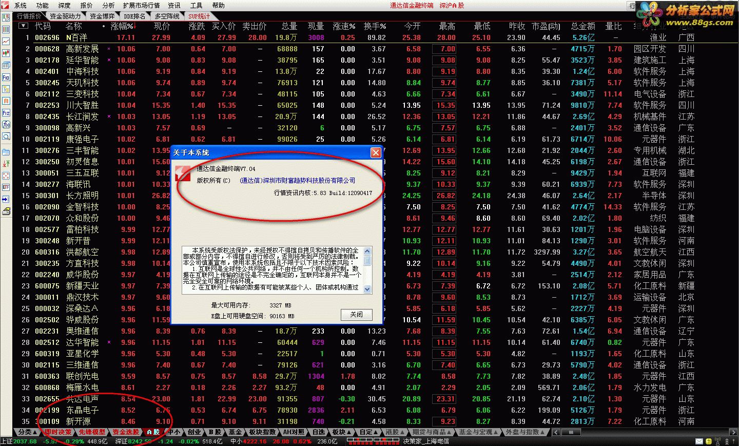Expand the 港股 bottom tab menu

(395, 432)
